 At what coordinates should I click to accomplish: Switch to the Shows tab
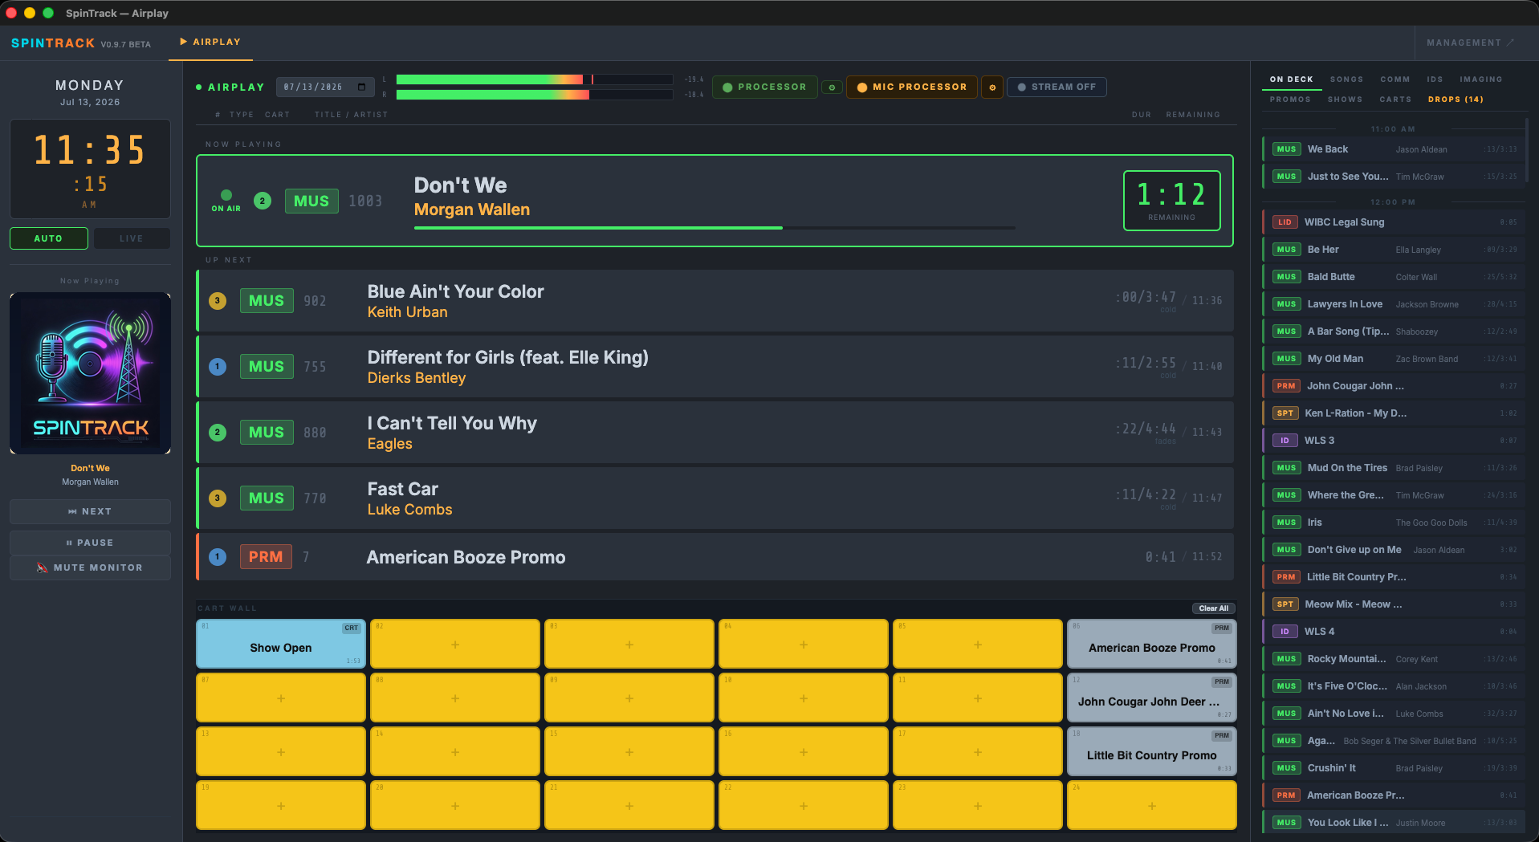point(1345,100)
